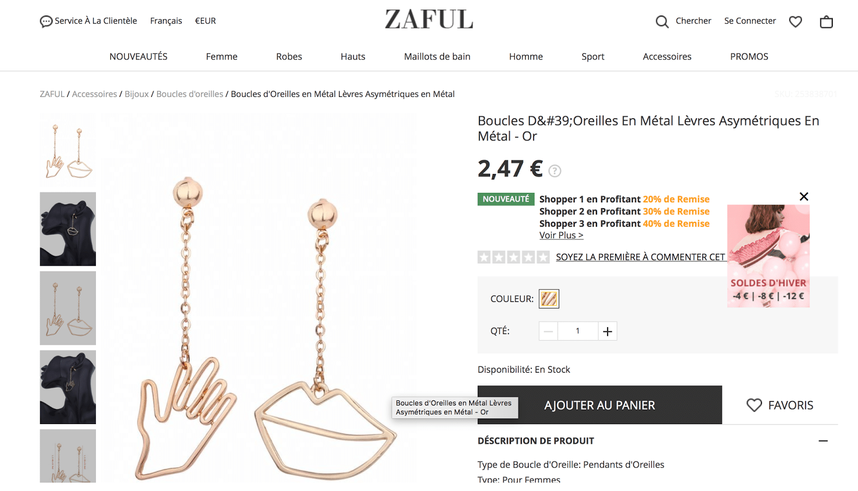Increase quantity with the plus button
This screenshot has width=858, height=491.
(x=608, y=331)
